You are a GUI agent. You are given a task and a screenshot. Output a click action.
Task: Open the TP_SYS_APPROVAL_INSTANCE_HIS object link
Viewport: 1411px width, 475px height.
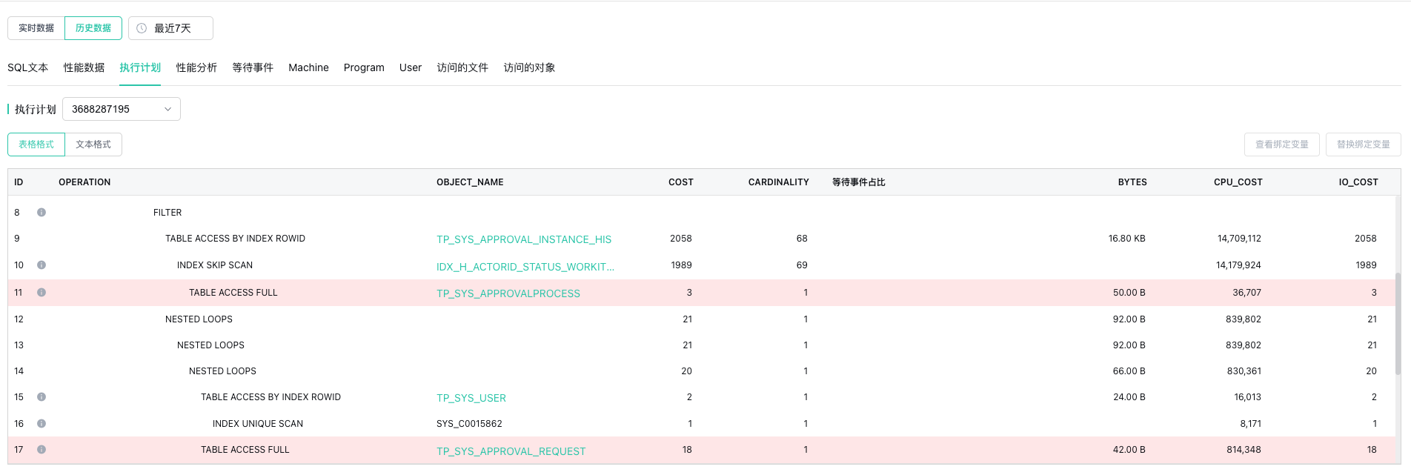pos(524,239)
